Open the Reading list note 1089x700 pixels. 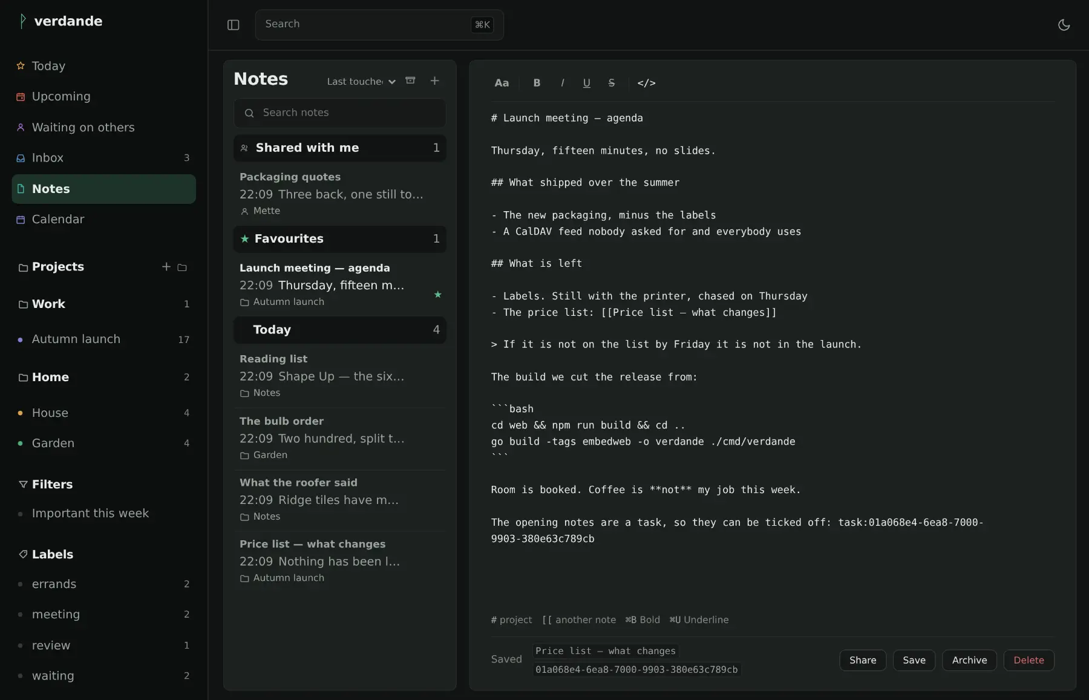point(340,376)
